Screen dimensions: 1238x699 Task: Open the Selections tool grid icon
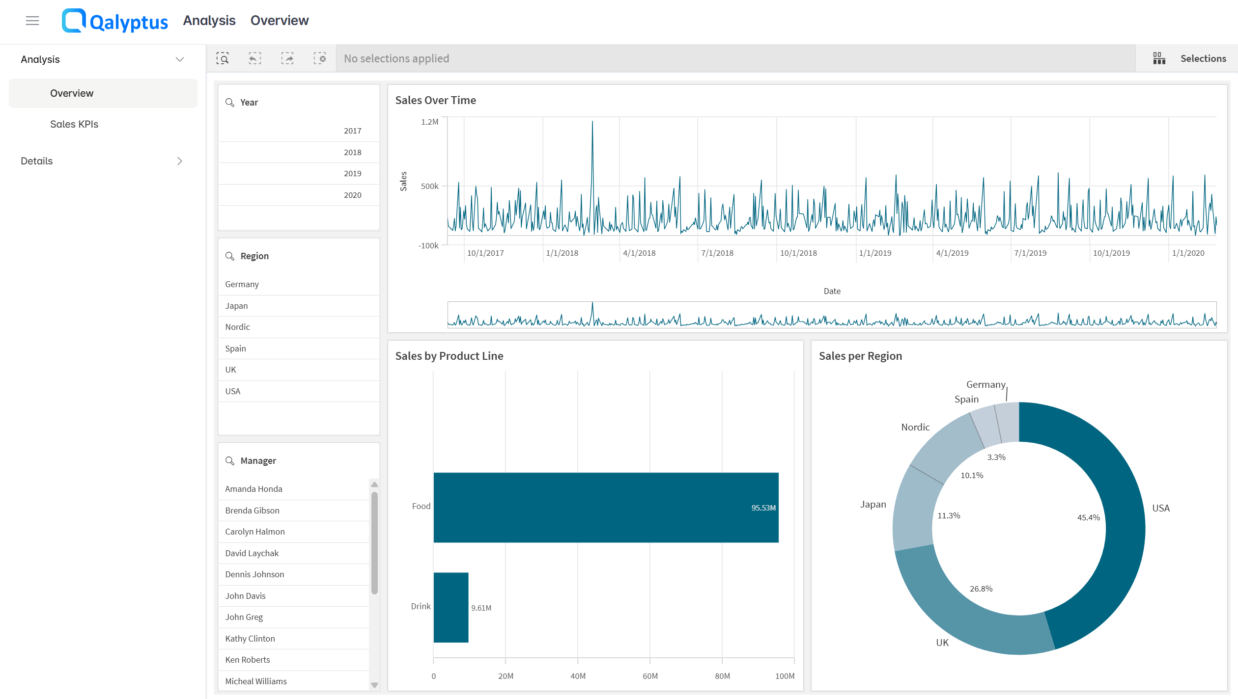click(x=1159, y=58)
